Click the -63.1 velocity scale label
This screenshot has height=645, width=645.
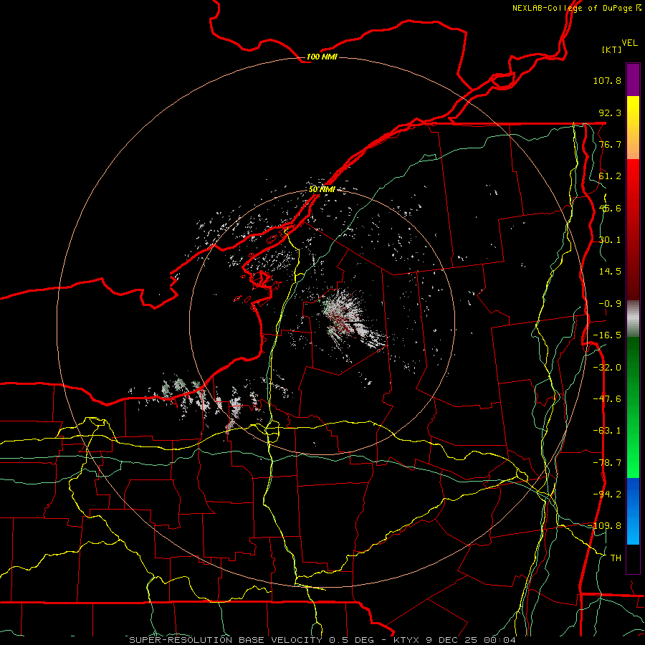(607, 431)
